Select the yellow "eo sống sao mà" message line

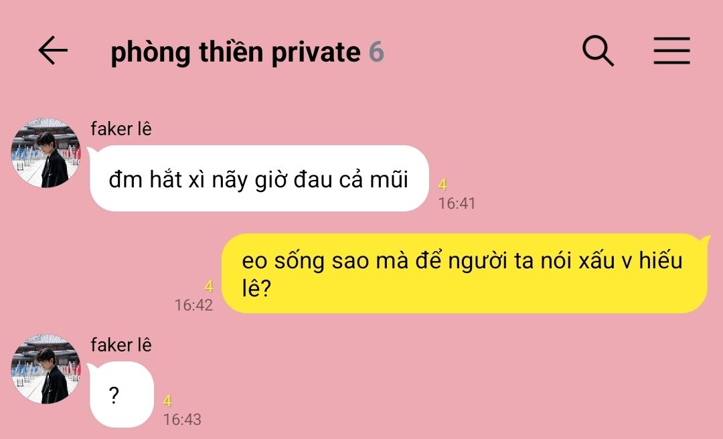click(462, 261)
